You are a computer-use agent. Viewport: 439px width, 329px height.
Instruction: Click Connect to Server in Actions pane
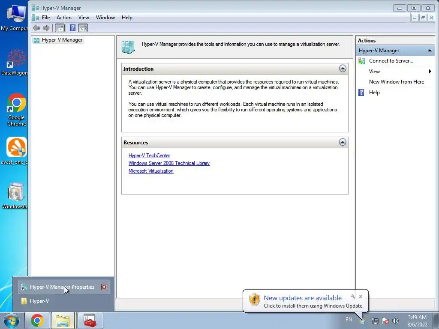click(x=391, y=61)
